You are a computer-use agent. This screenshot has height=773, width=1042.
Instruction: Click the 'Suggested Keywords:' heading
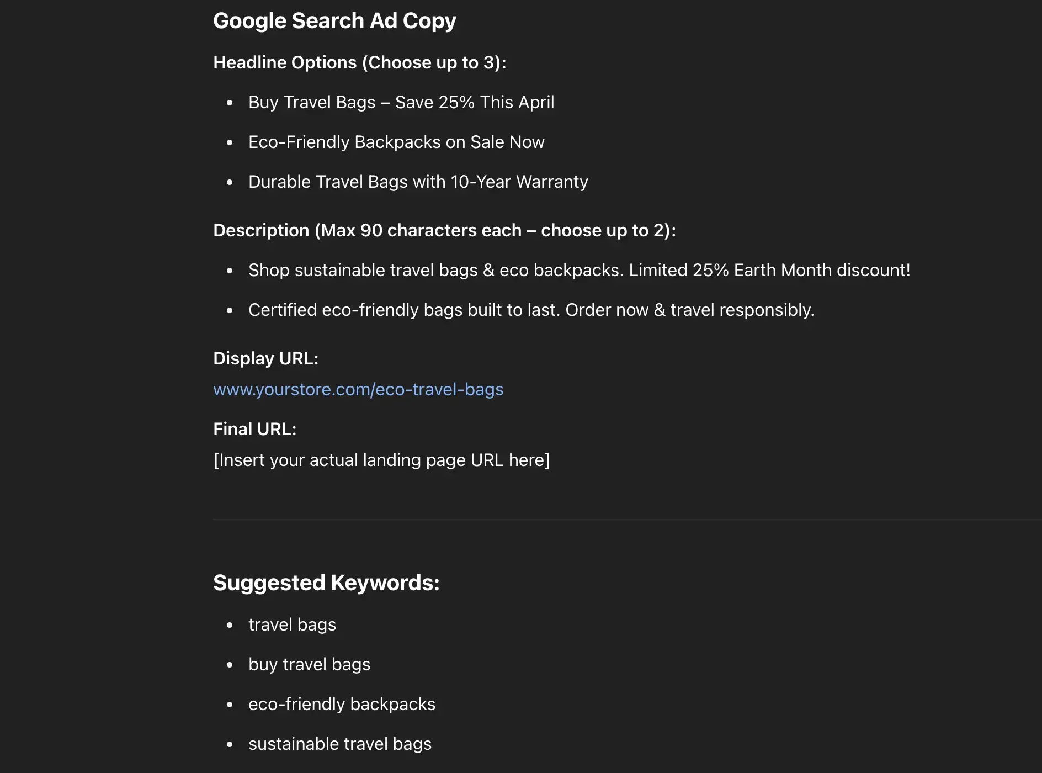point(326,583)
